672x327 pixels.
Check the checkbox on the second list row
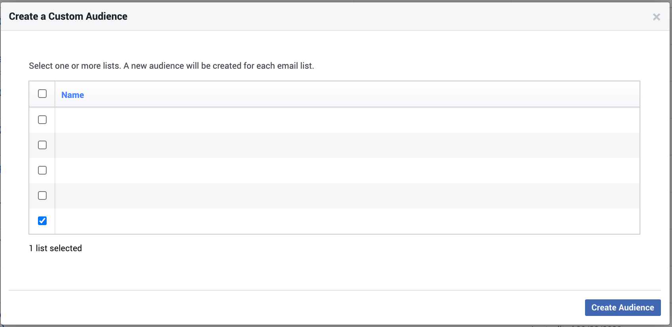(x=42, y=145)
